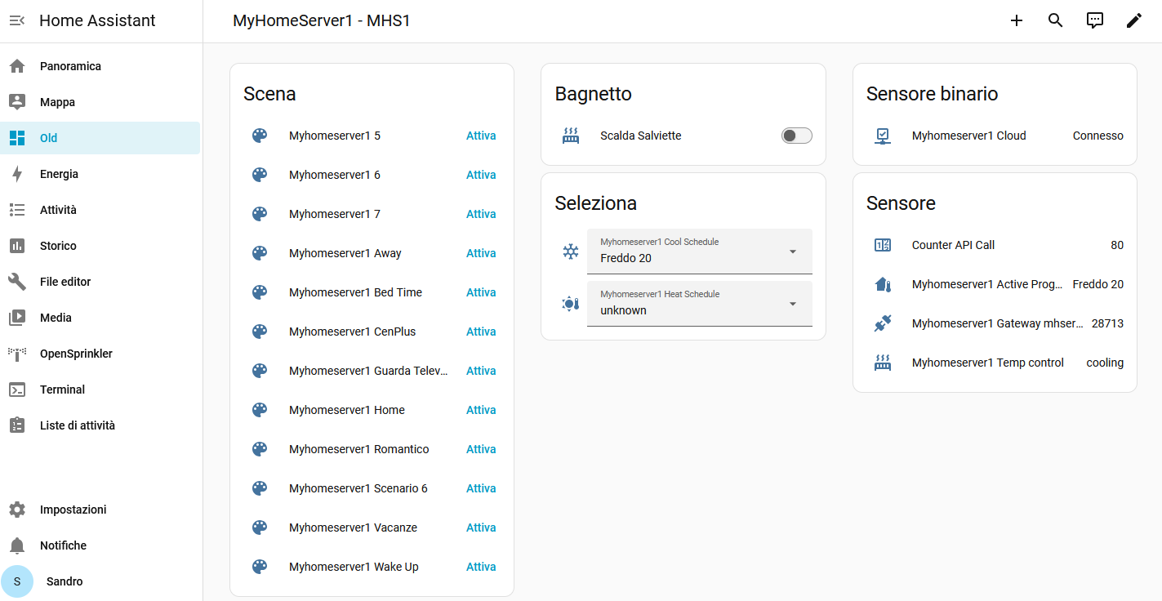Activate the Myhomeserver1 Romantico scene

coord(481,449)
